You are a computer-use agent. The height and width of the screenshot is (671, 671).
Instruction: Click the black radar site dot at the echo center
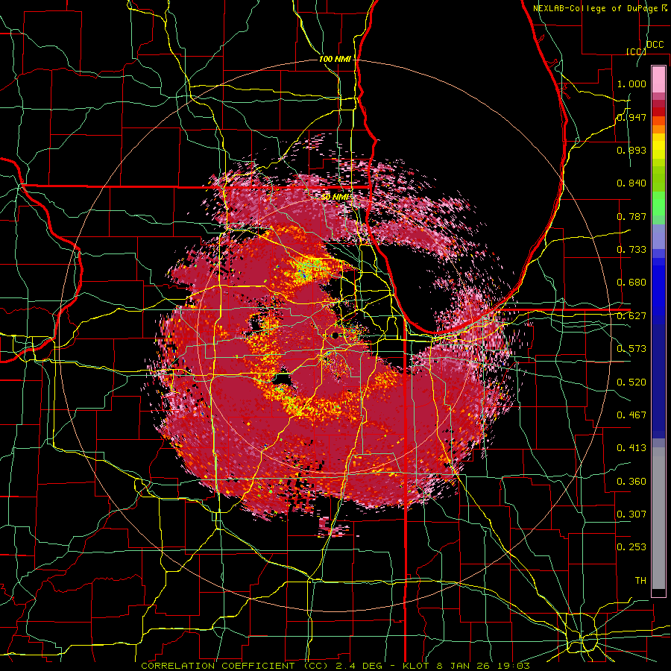coord(335,335)
